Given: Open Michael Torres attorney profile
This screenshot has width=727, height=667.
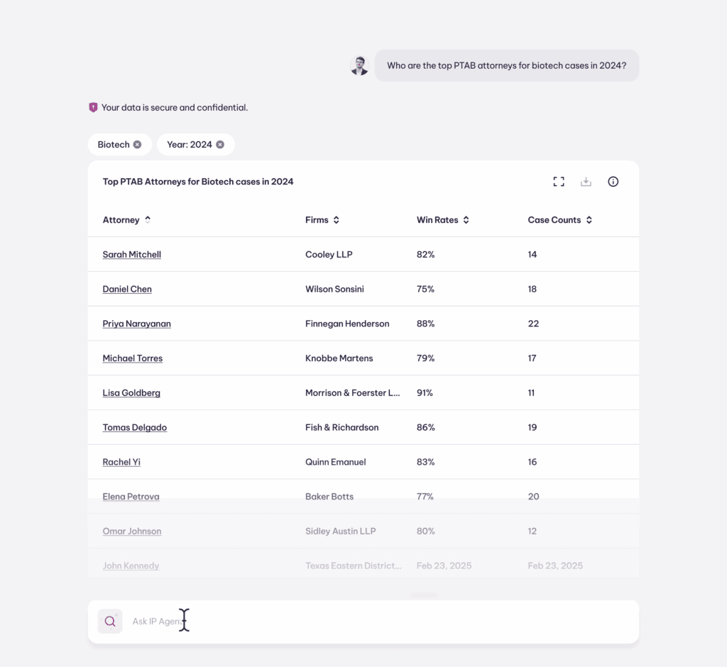Looking at the screenshot, I should point(133,358).
